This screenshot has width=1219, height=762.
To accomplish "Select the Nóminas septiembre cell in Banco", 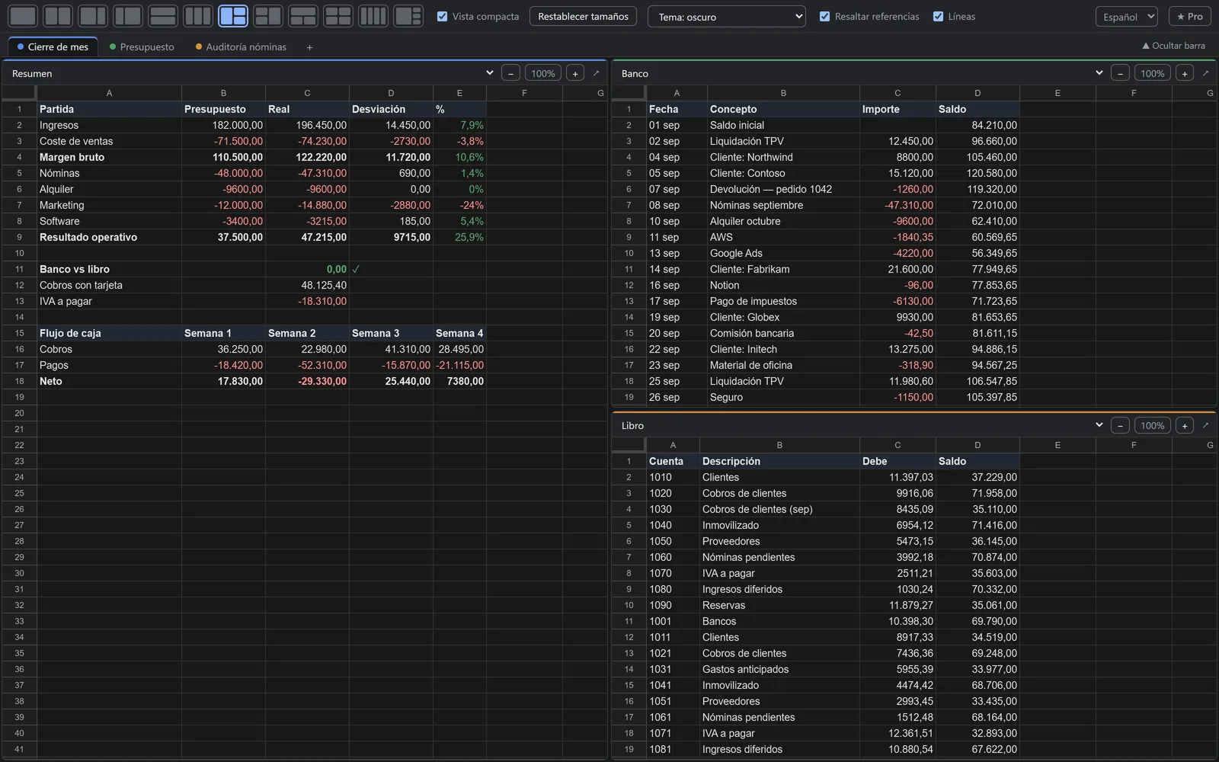I will (783, 205).
